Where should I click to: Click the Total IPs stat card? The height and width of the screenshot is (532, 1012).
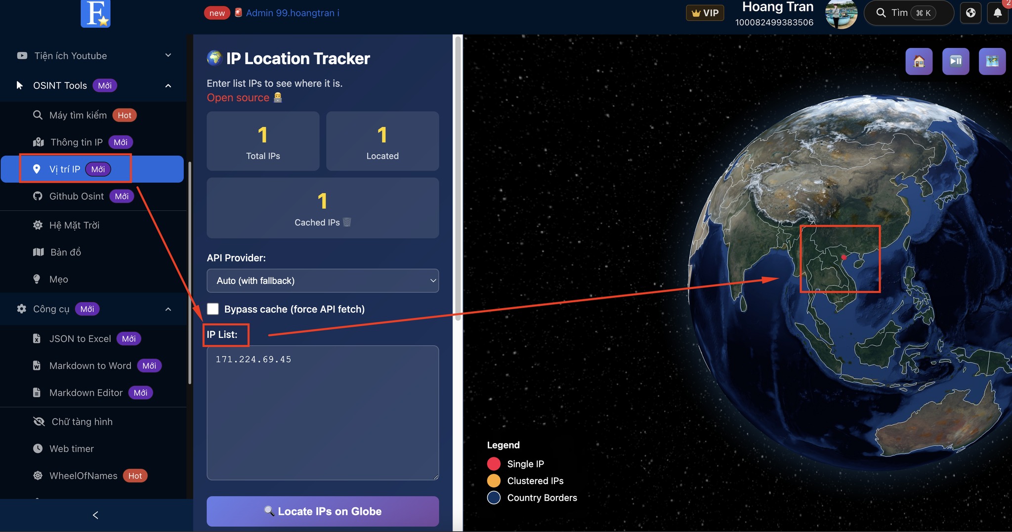[x=263, y=141]
